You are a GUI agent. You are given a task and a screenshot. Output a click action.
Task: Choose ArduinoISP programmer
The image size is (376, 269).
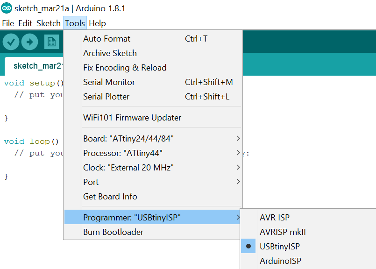(308, 261)
